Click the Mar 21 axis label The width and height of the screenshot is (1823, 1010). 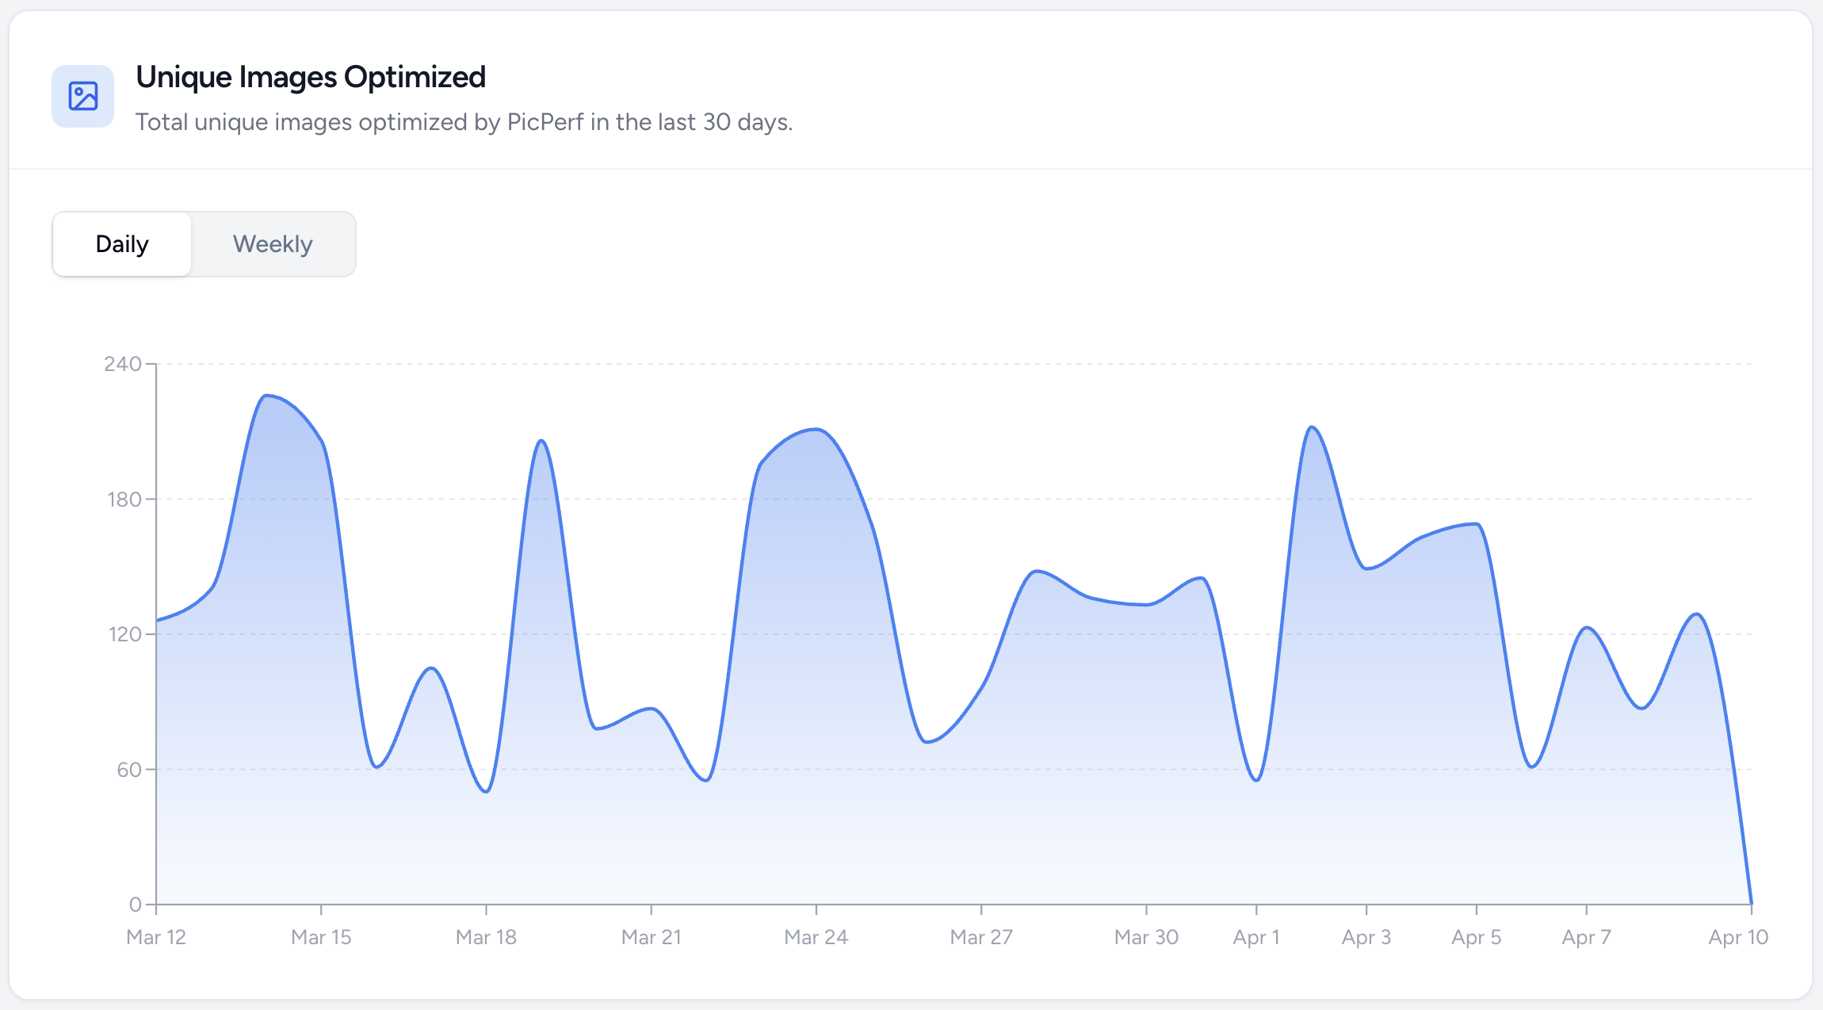651,937
